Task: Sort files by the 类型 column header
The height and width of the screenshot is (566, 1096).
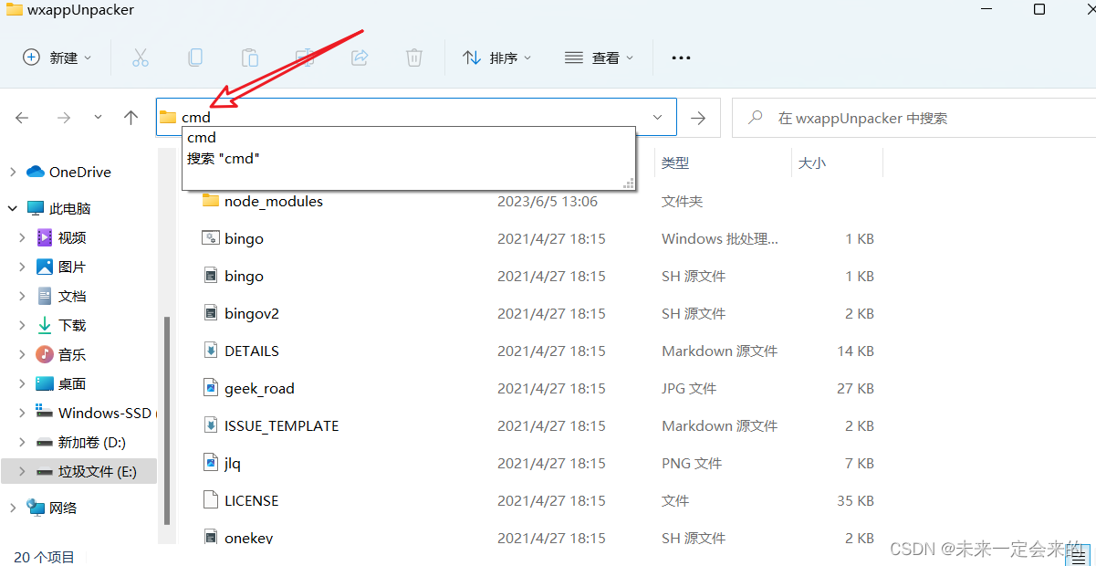Action: [673, 162]
